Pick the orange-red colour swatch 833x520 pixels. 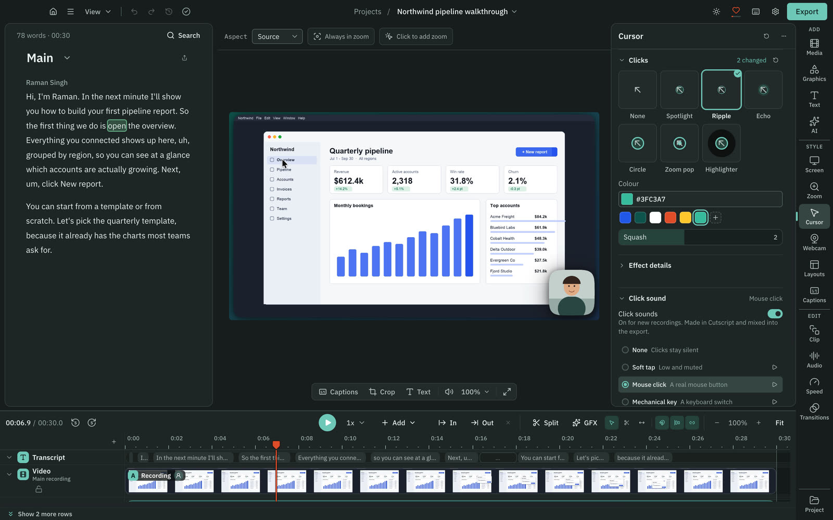click(x=670, y=217)
